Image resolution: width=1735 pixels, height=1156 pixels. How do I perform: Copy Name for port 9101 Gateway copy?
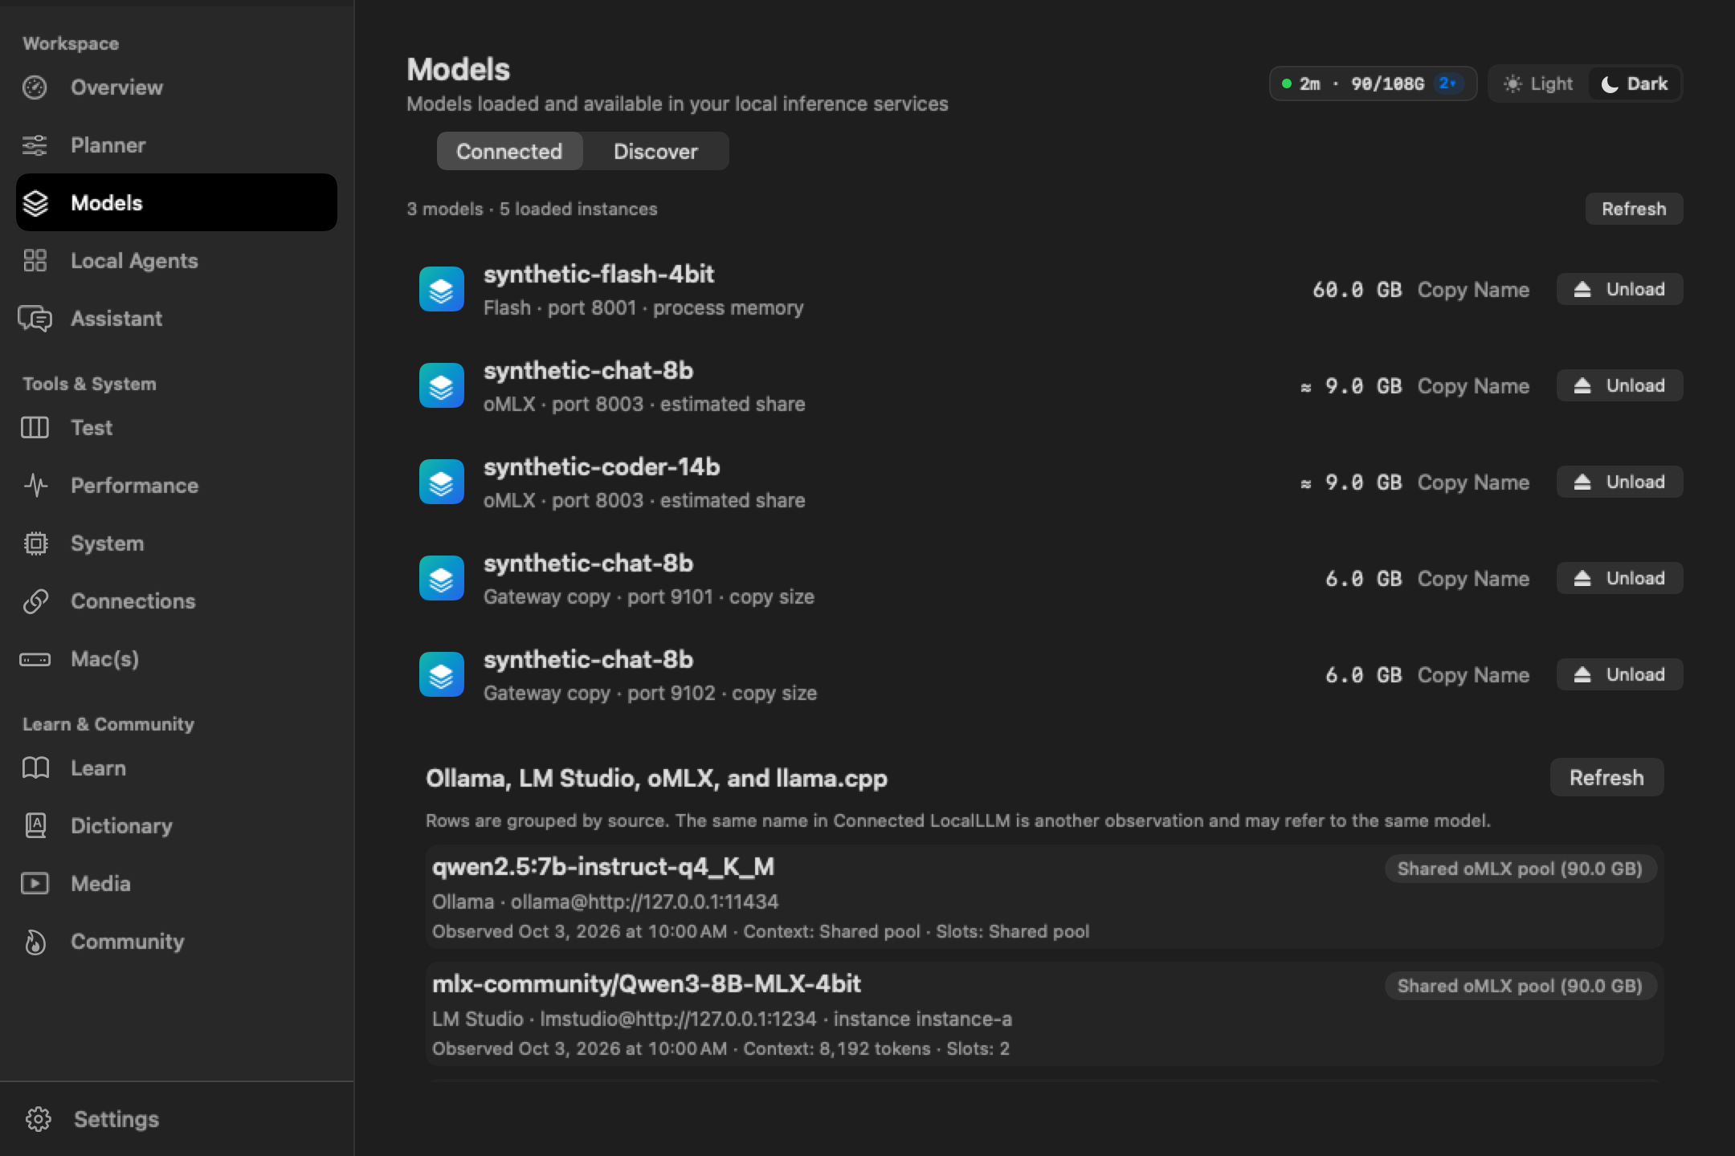coord(1473,579)
